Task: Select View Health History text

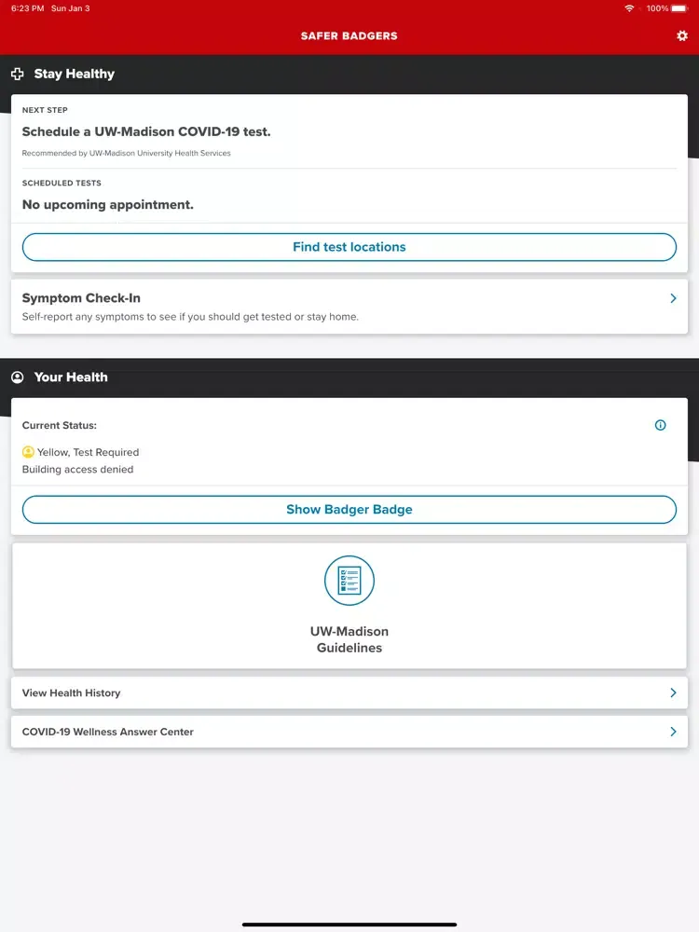Action: click(x=72, y=692)
